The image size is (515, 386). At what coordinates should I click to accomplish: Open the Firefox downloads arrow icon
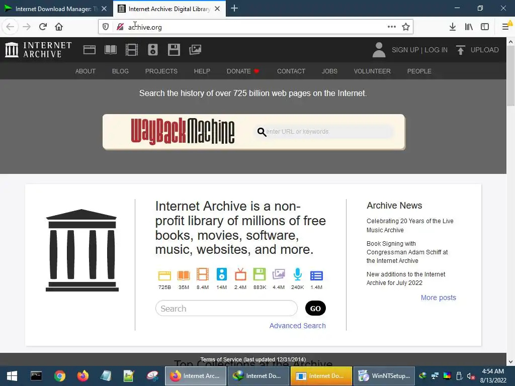click(x=453, y=27)
